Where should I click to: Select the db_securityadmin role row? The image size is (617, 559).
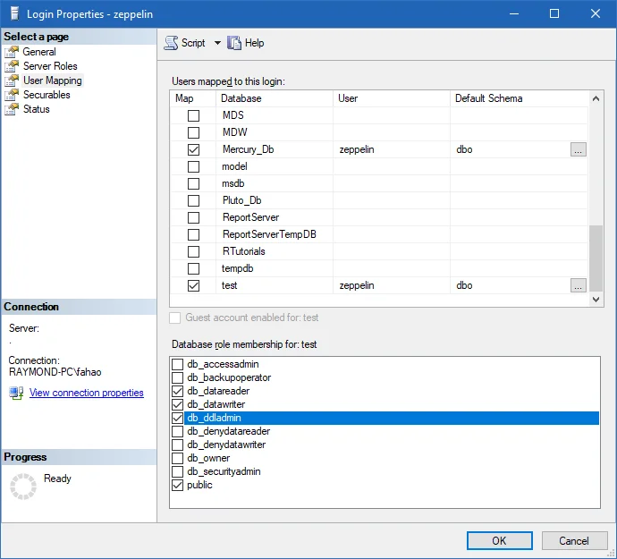pos(224,471)
